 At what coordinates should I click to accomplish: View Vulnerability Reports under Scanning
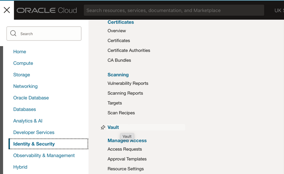click(x=128, y=83)
